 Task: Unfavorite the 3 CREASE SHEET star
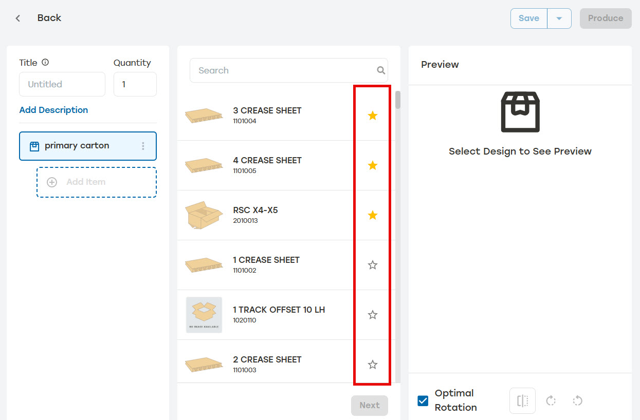(373, 116)
